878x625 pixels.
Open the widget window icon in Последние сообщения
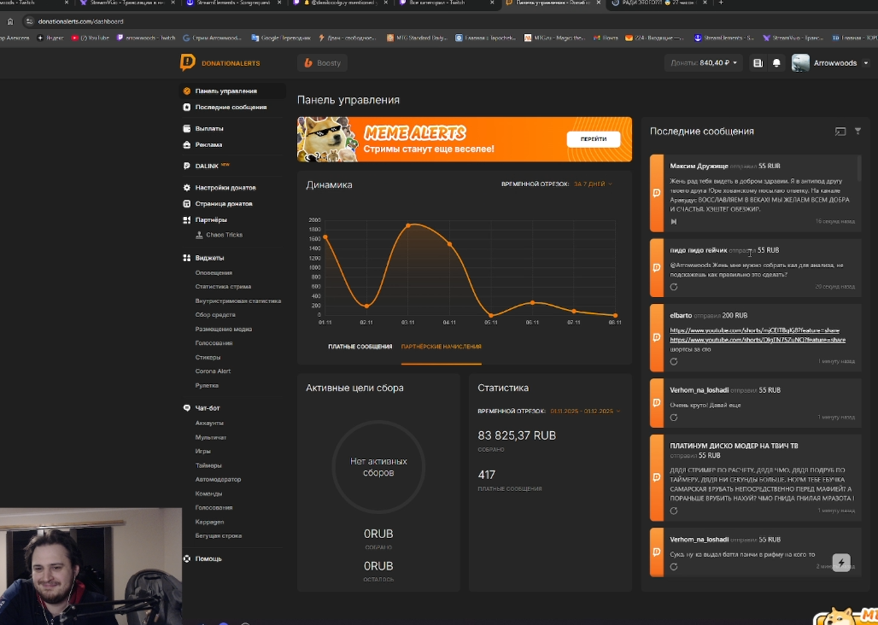(x=840, y=131)
